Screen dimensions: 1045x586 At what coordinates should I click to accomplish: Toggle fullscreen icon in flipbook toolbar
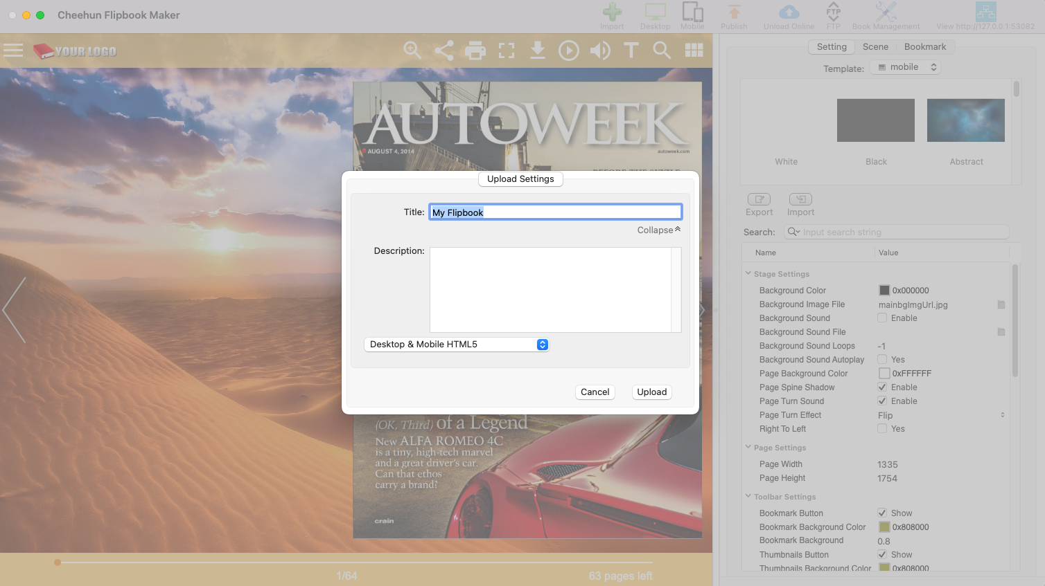(x=507, y=51)
